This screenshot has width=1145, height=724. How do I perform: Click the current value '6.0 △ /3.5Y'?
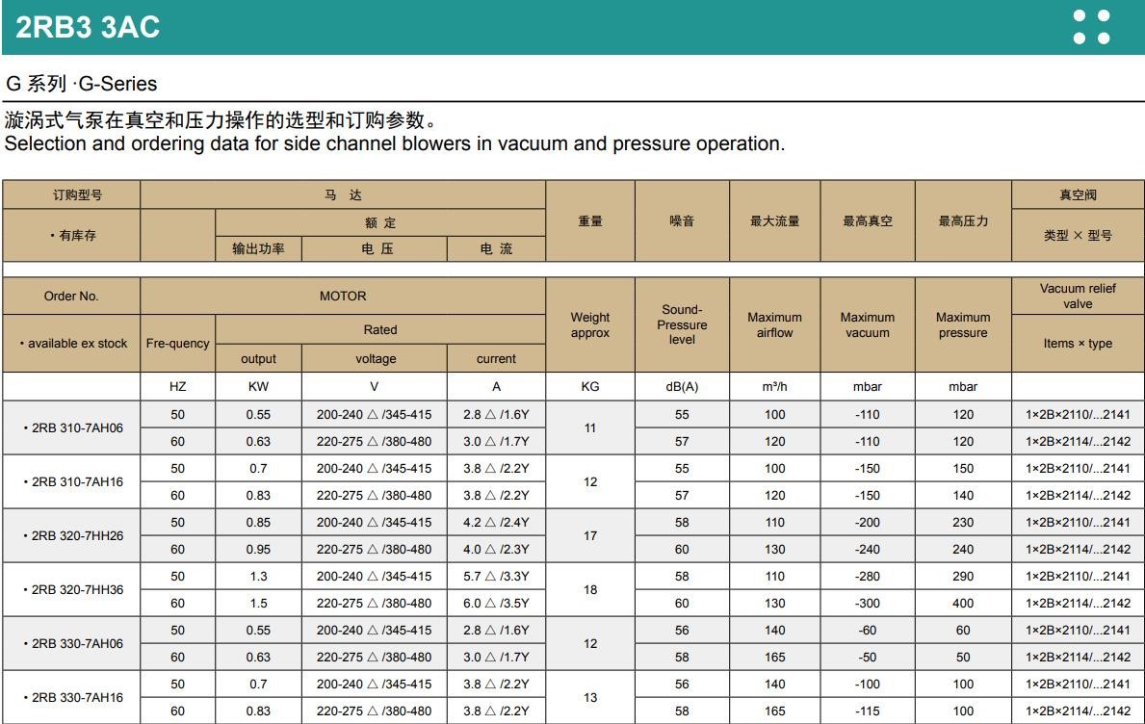(496, 604)
